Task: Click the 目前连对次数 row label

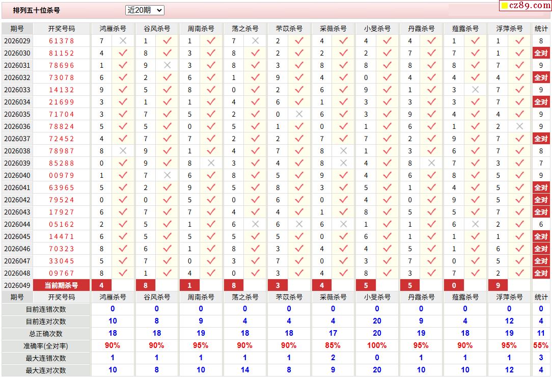Action: pos(46,321)
